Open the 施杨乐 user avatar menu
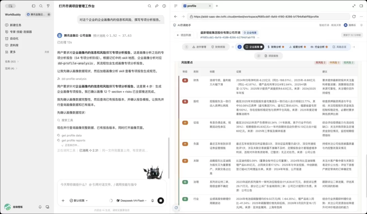367x214 pixels. [350, 25]
